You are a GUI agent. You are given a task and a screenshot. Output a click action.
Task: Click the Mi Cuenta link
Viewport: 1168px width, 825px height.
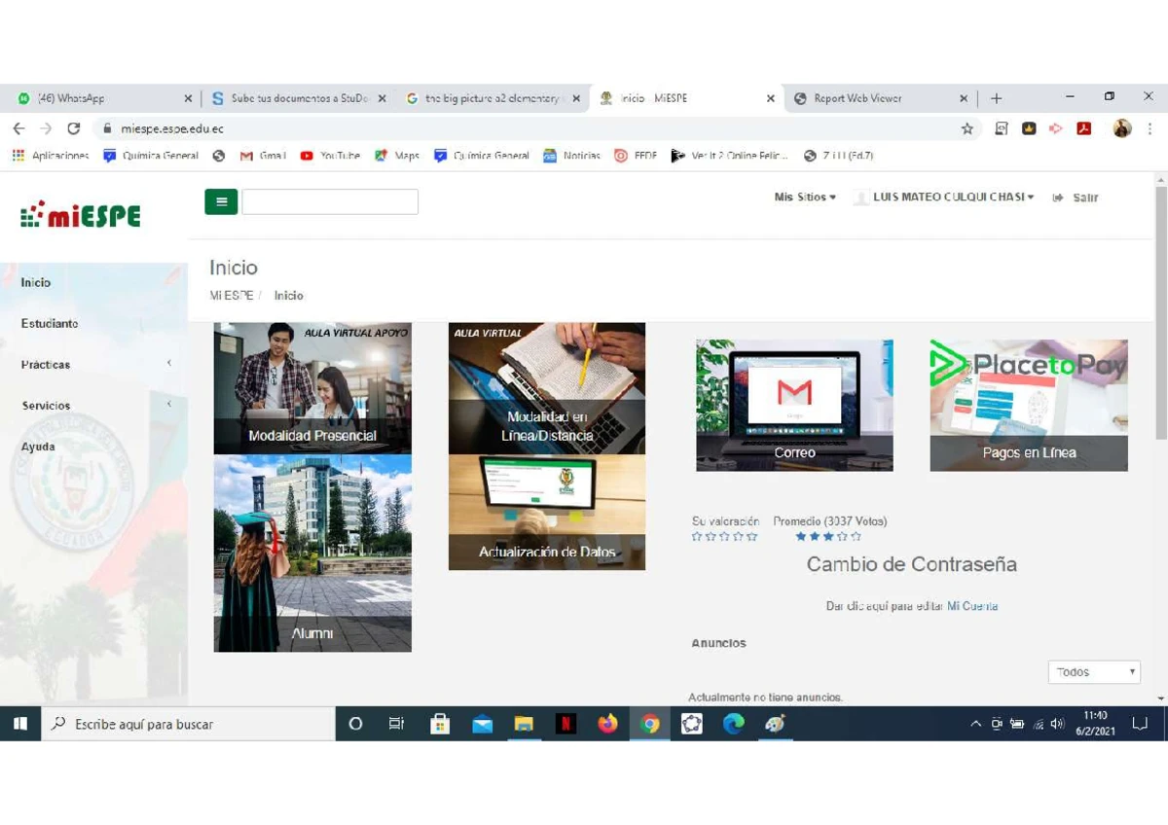pos(971,606)
